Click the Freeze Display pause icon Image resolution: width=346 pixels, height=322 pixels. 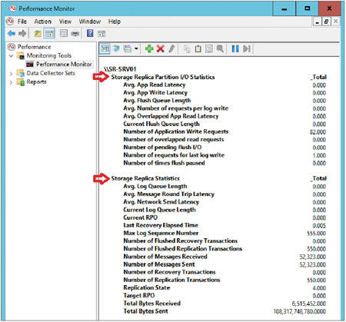(x=235, y=48)
